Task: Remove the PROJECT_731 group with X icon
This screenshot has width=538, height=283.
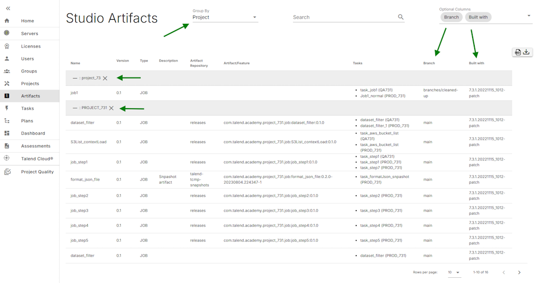Action: [x=112, y=108]
